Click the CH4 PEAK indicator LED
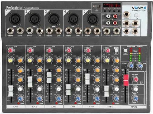This screenshot has height=114, width=153. tap(76, 103)
